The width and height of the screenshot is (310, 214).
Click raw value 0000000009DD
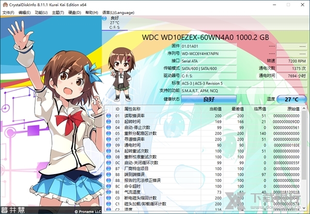(x=286, y=121)
